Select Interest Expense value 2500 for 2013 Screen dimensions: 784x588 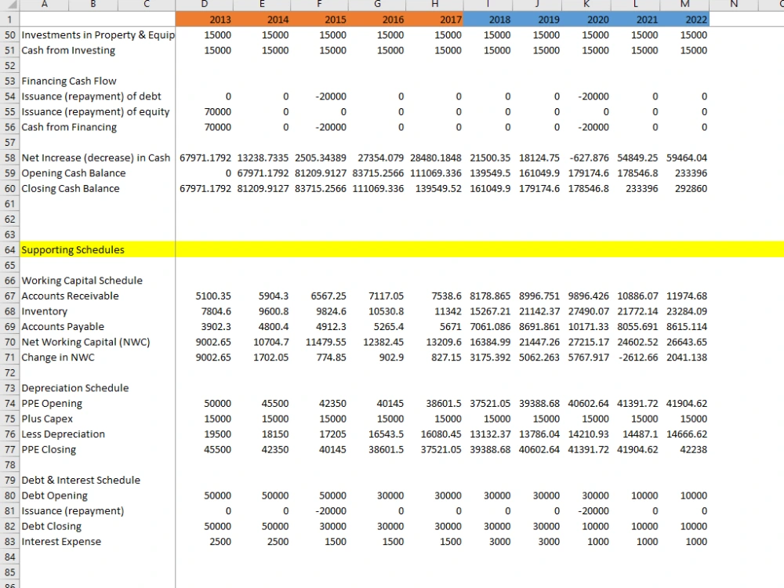click(220, 542)
